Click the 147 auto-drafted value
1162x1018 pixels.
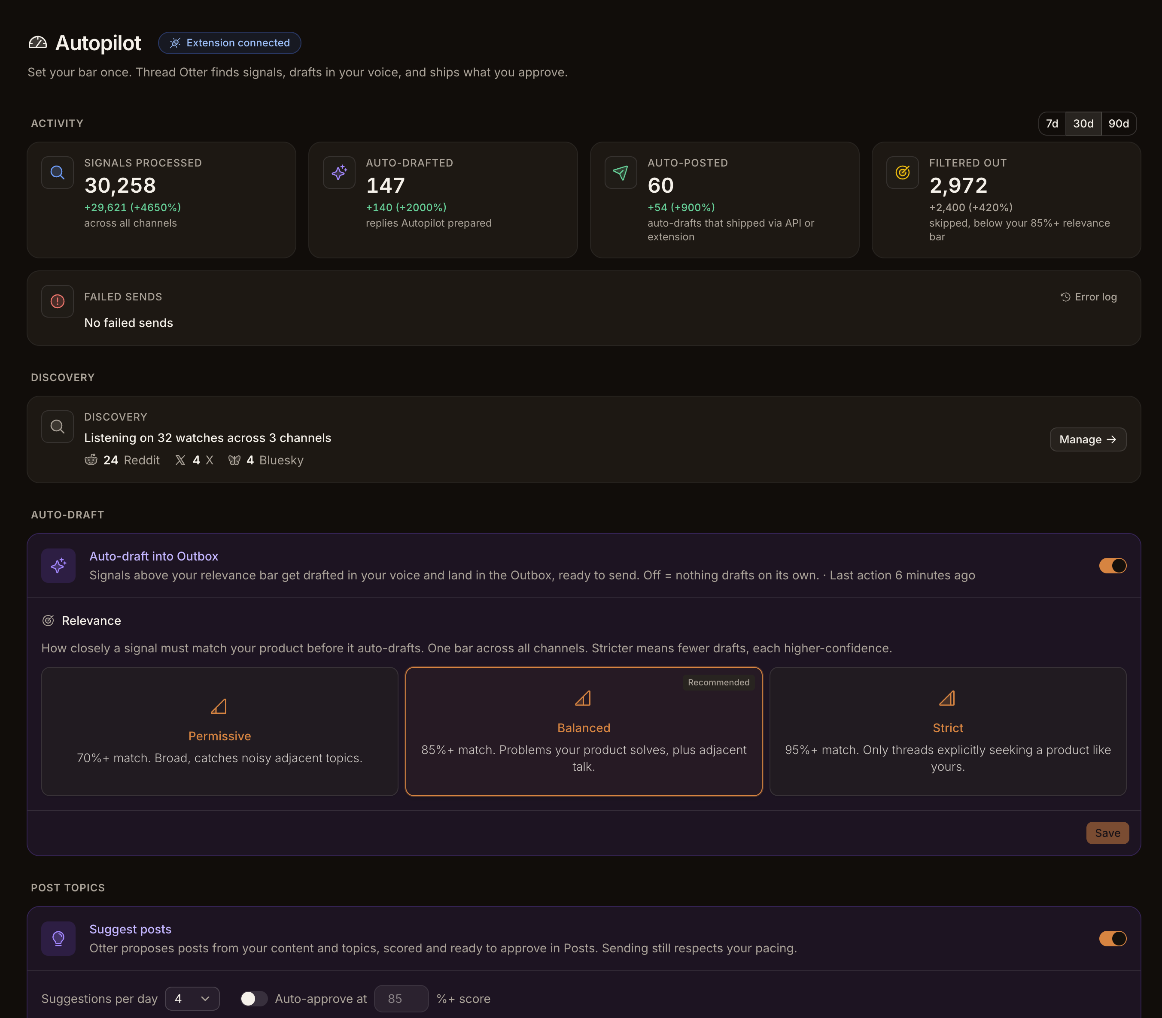point(386,185)
